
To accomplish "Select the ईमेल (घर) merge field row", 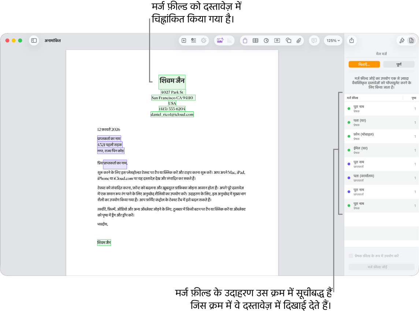I will tap(382, 150).
